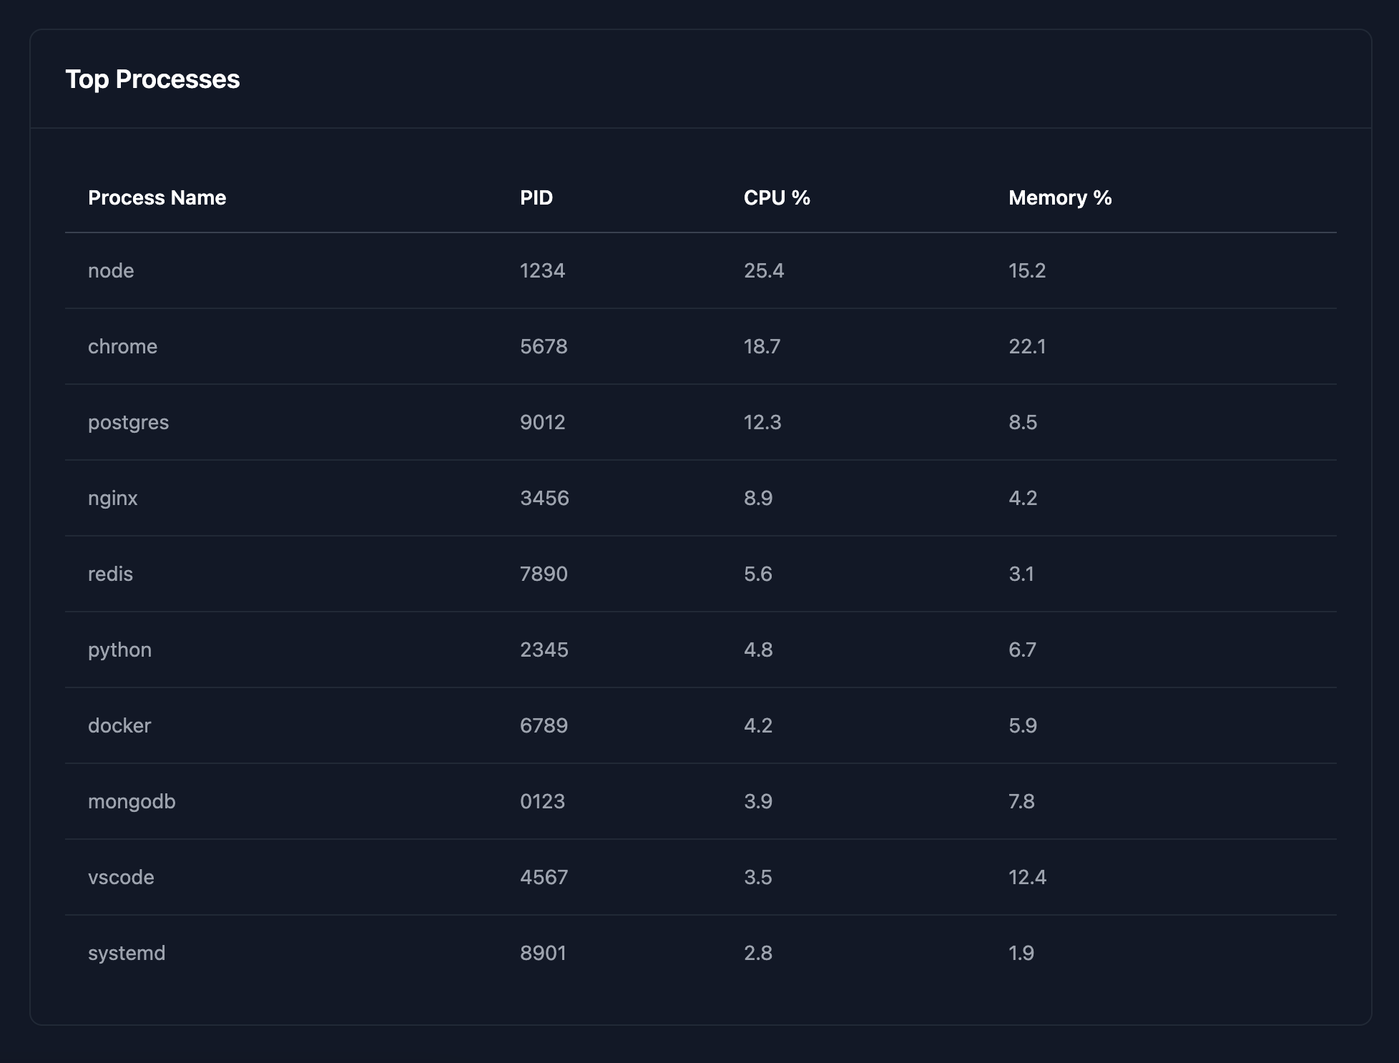Select the mongodb process name

[132, 801]
